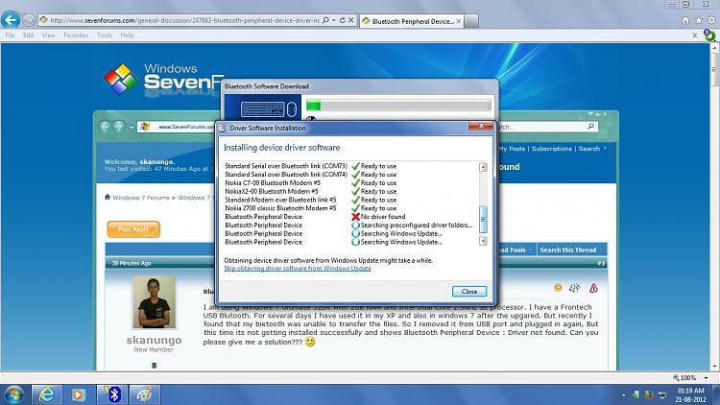Screen dimensions: 720x405
Task: Click the Windows Start orb
Action: pos(13,394)
